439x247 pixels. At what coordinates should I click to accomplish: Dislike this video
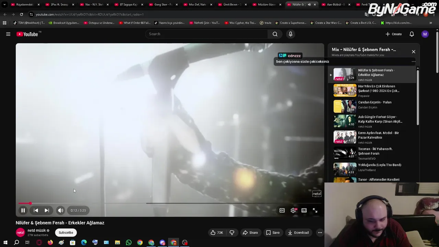[232, 233]
